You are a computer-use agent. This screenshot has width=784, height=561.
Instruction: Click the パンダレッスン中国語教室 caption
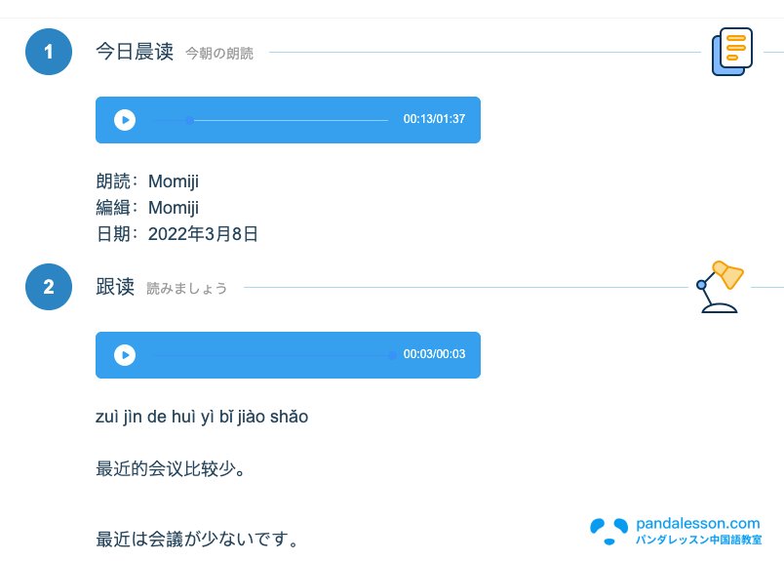point(698,540)
